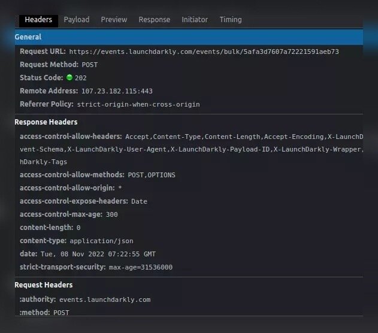Viewport: 378px width, 333px height.
Task: Click the date value Tue, 08 Nov 2022
Action: point(98,254)
